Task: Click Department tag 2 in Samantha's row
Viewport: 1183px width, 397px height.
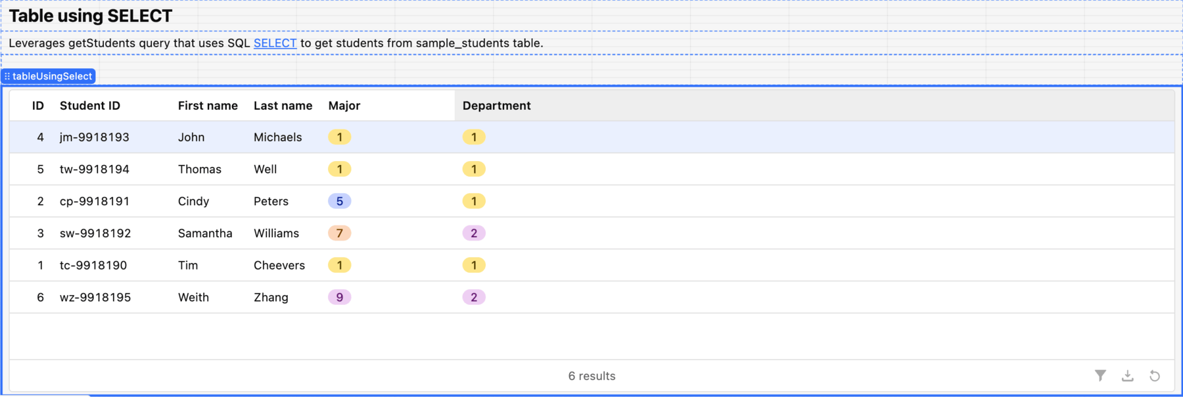Action: click(474, 233)
